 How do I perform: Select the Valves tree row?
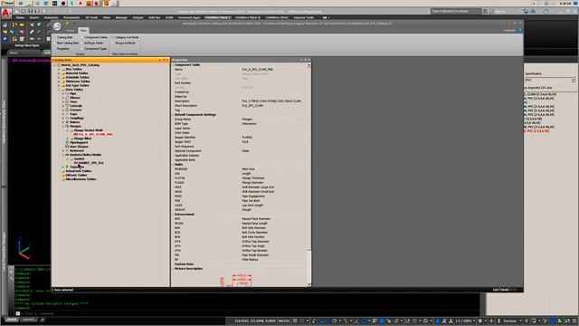pos(74,122)
